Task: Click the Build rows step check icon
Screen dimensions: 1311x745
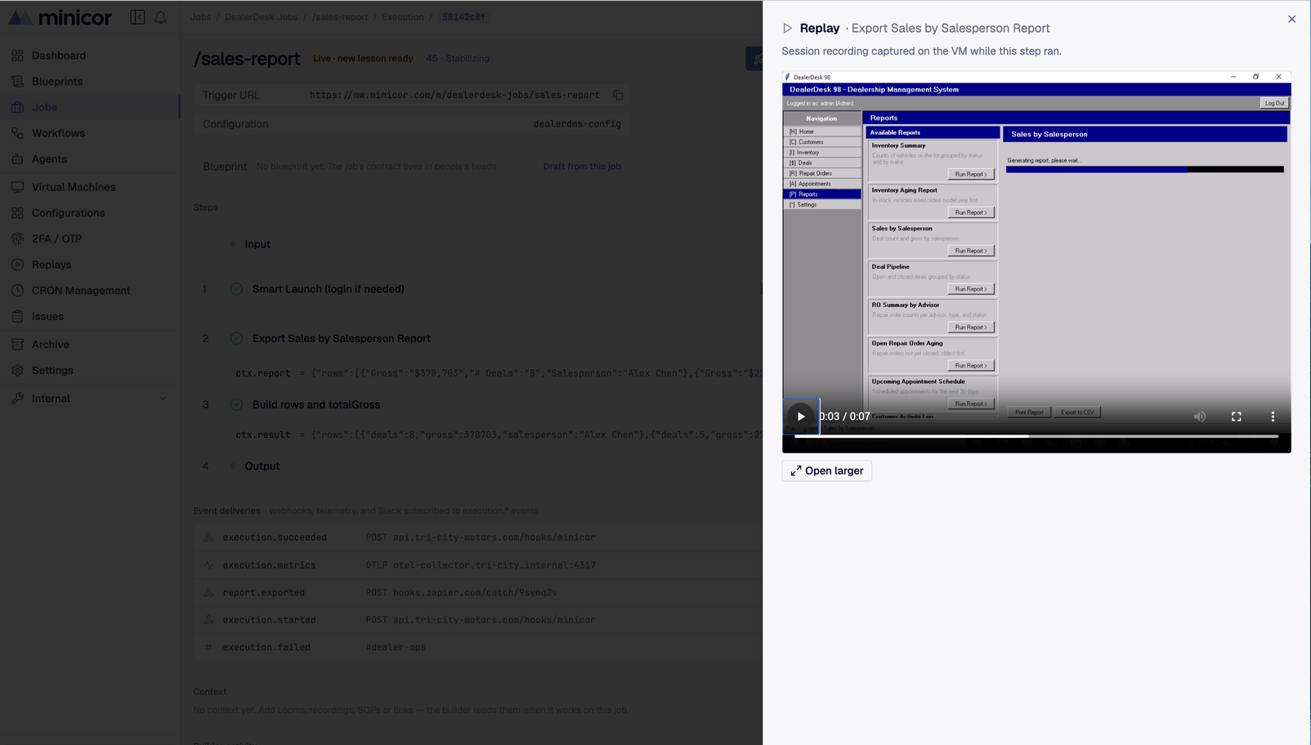Action: click(x=236, y=404)
